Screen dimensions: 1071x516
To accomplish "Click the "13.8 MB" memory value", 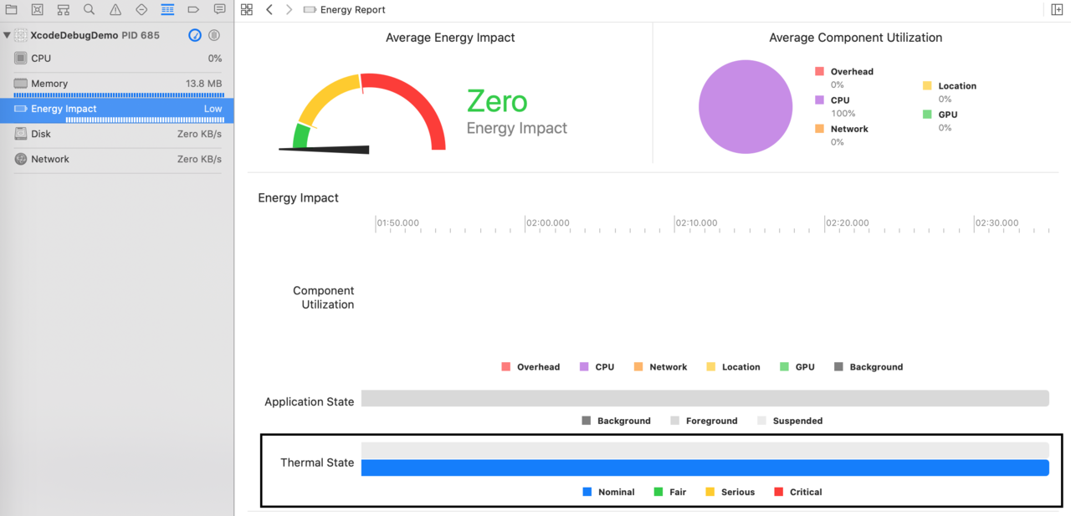I will [204, 84].
